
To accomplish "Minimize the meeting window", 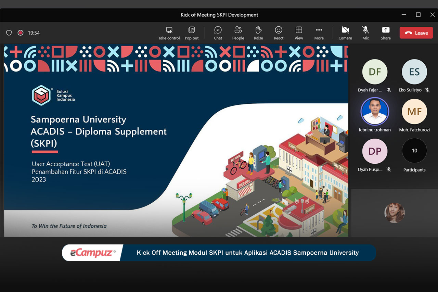I will point(404,15).
